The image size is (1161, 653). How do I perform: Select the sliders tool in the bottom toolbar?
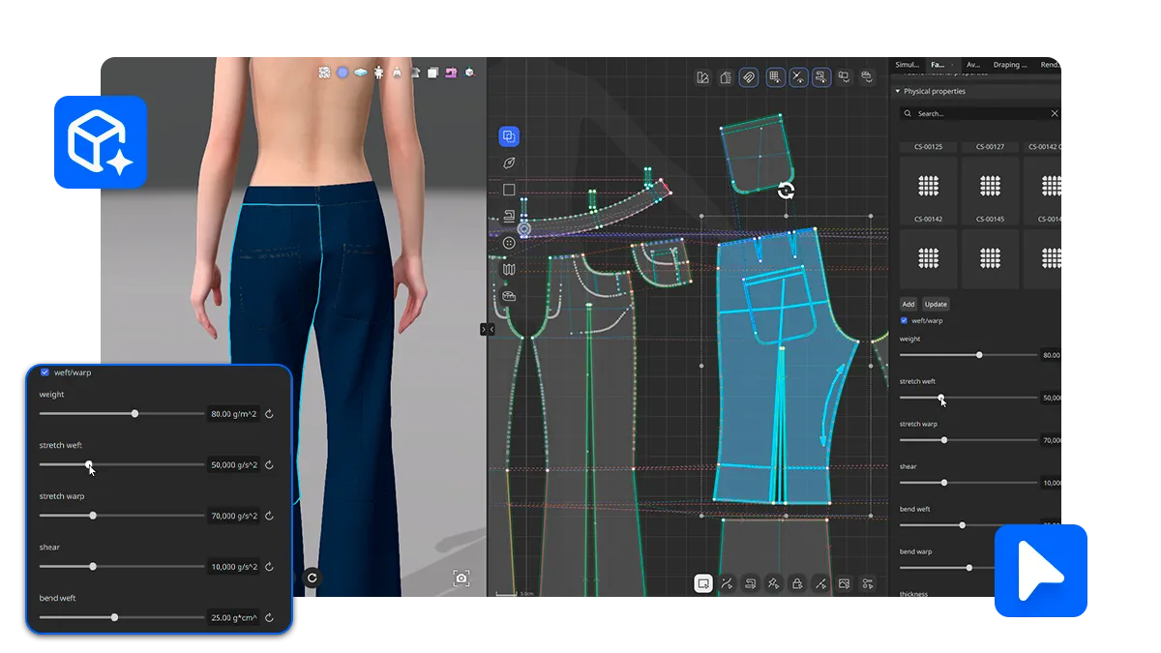(x=868, y=583)
